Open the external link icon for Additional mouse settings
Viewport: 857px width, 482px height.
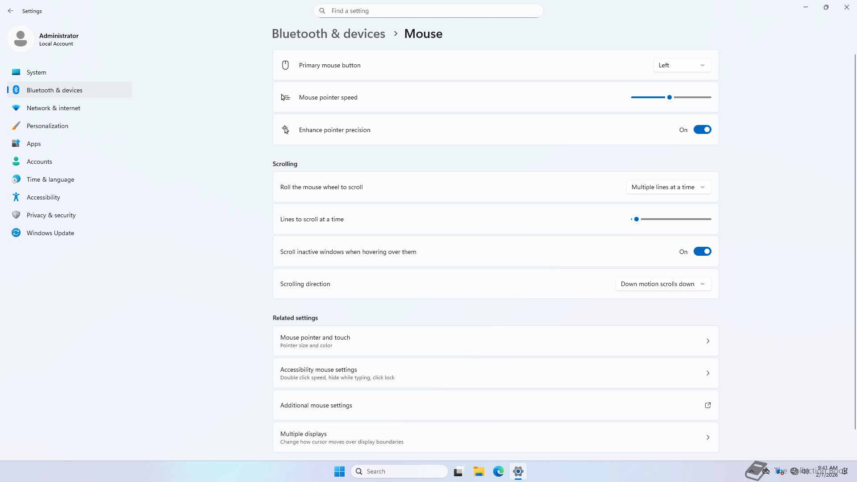point(707,405)
